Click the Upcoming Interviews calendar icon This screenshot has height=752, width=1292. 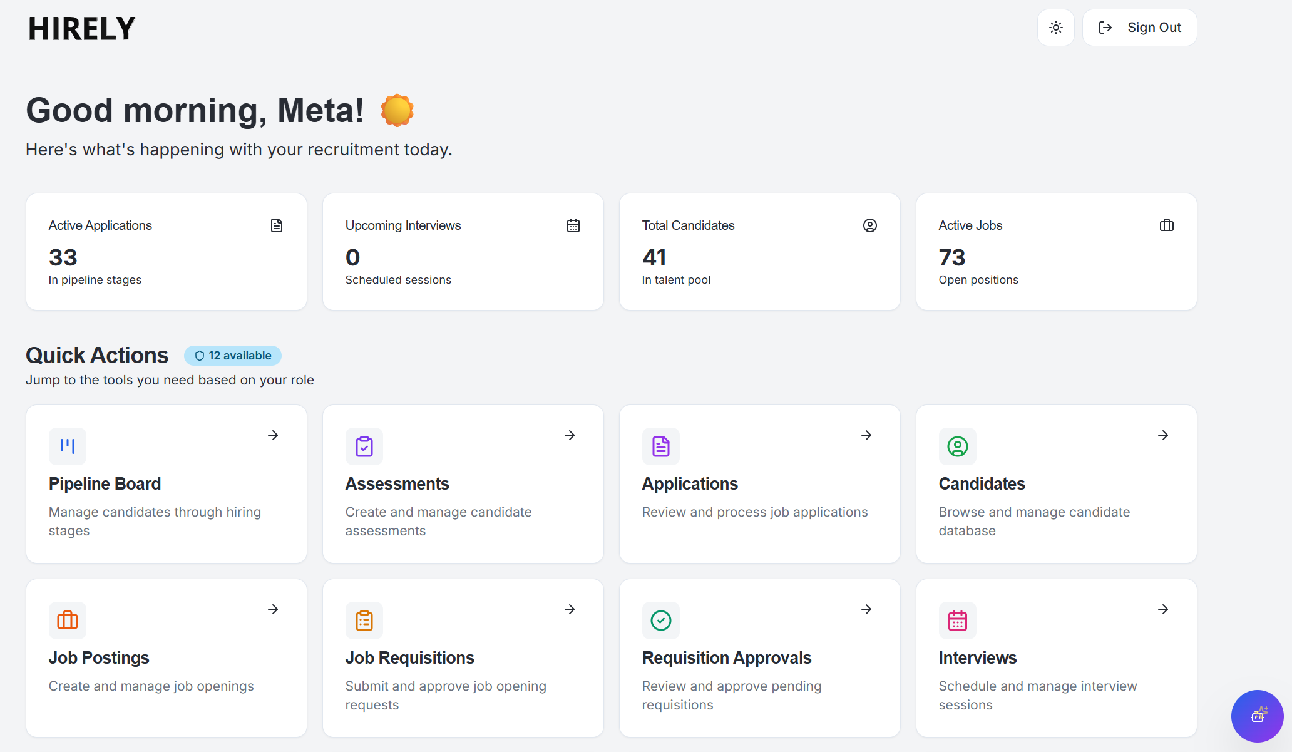point(573,225)
